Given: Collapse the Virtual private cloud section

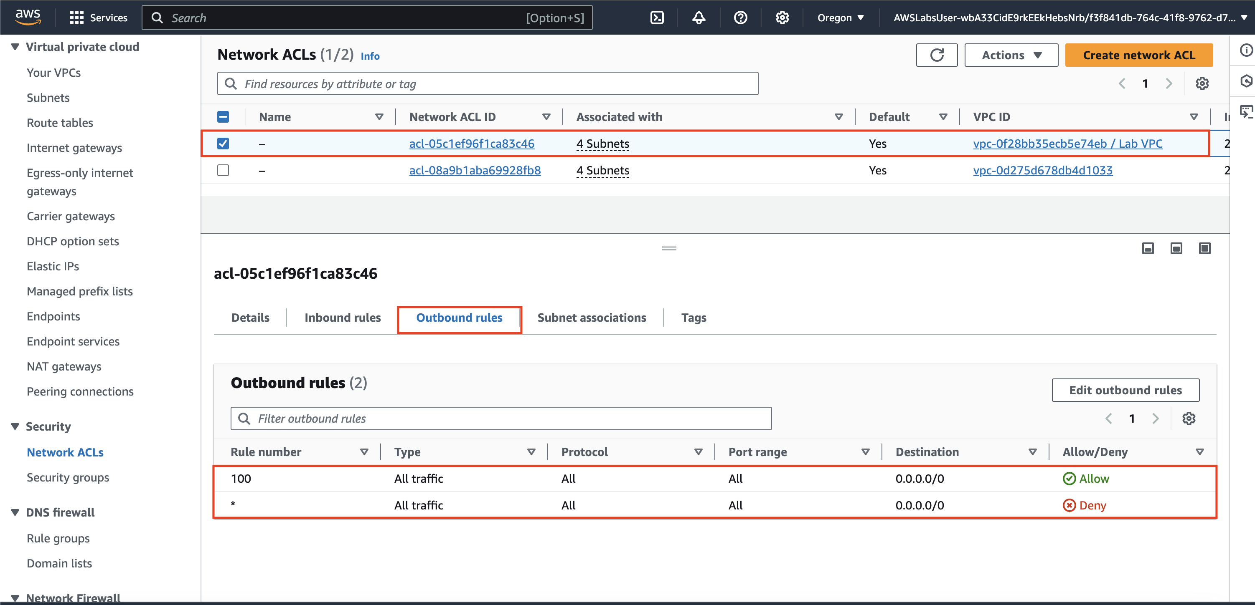Looking at the screenshot, I should [15, 47].
